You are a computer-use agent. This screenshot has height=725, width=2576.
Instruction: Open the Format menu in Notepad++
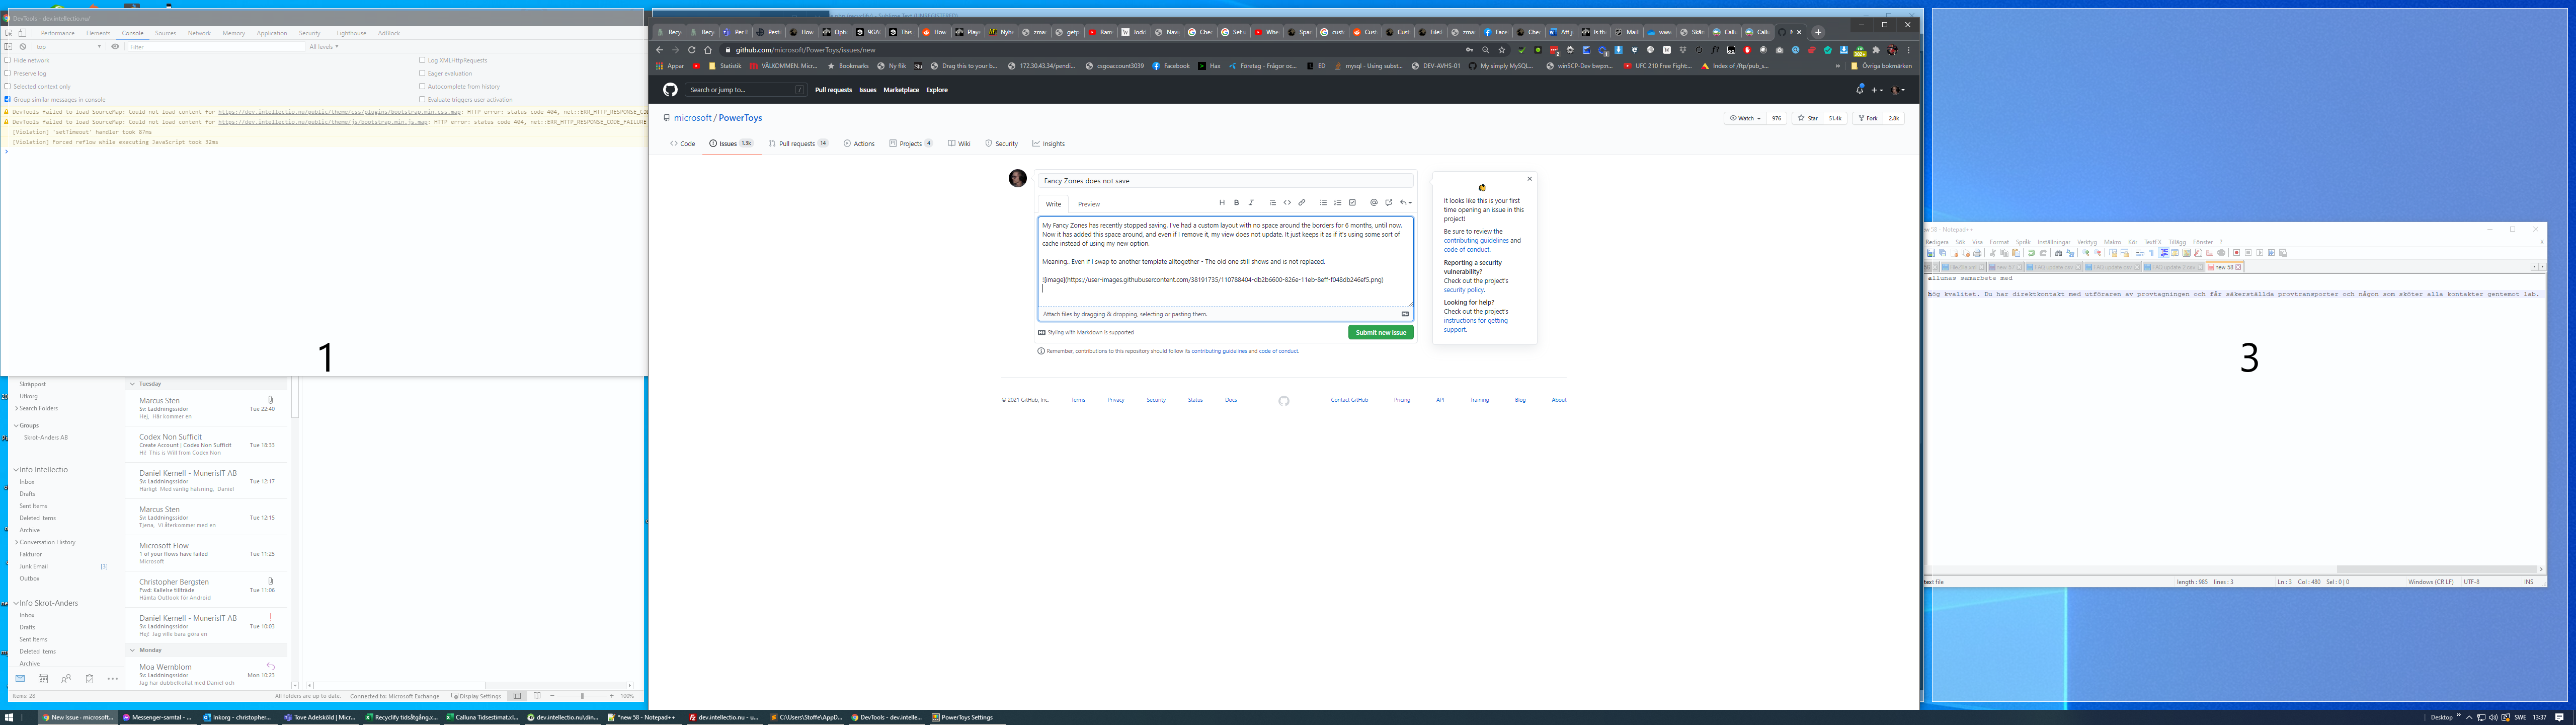(1999, 241)
